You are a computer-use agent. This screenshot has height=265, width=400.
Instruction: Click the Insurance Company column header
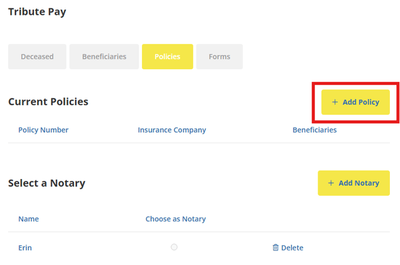click(172, 130)
